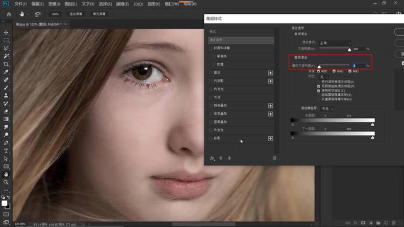Image resolution: width=404 pixels, height=227 pixels.
Task: Open the 混合颜色带 gray dropdown
Action: point(327,108)
